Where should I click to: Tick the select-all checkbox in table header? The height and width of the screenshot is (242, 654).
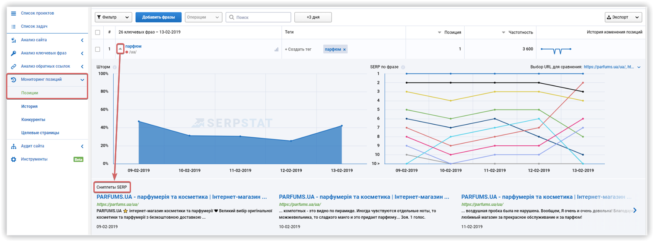[x=98, y=32]
